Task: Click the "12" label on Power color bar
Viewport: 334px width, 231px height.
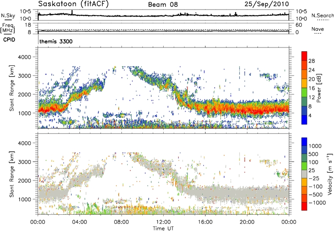Action: click(311, 98)
